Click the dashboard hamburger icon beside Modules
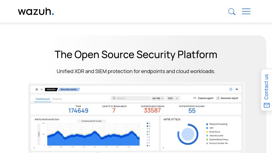272x153 pixels. point(37,90)
